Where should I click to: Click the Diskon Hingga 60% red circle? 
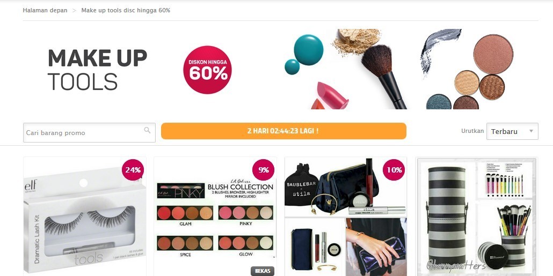pyautogui.click(x=207, y=70)
